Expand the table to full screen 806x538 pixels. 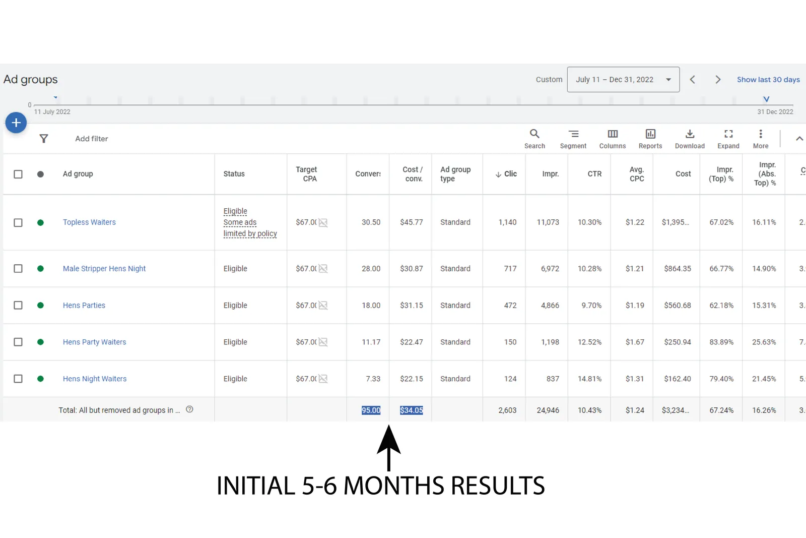point(728,139)
